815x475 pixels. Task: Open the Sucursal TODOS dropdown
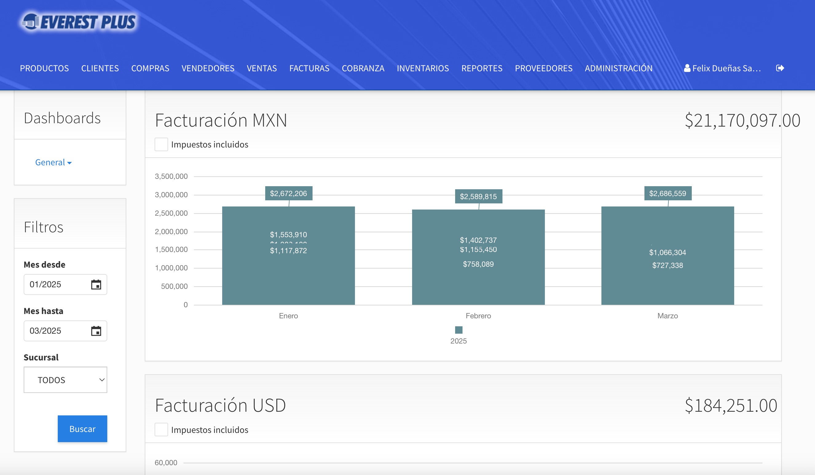click(65, 380)
